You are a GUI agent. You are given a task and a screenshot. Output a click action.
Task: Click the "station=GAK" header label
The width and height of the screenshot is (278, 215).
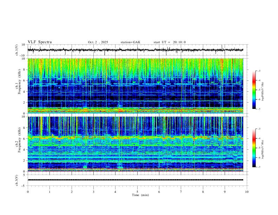[130, 42]
